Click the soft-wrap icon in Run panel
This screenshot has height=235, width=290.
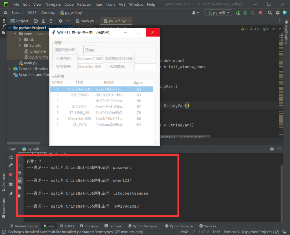click(x=20, y=173)
